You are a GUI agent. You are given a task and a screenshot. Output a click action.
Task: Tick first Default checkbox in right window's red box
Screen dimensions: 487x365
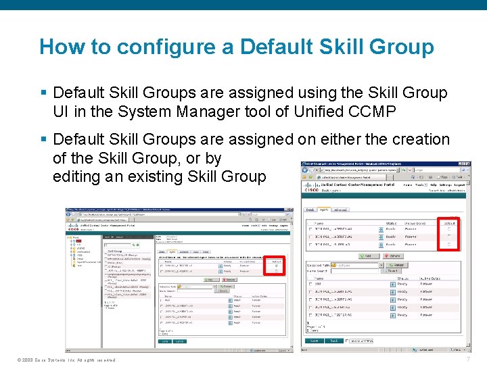tap(449, 228)
